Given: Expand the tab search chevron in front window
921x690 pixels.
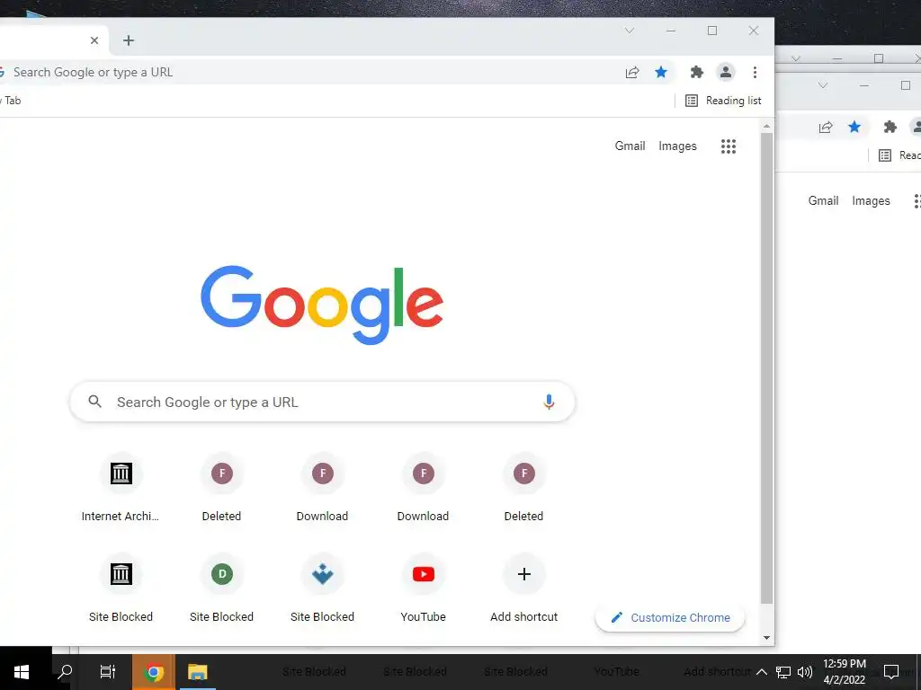Looking at the screenshot, I should (629, 31).
